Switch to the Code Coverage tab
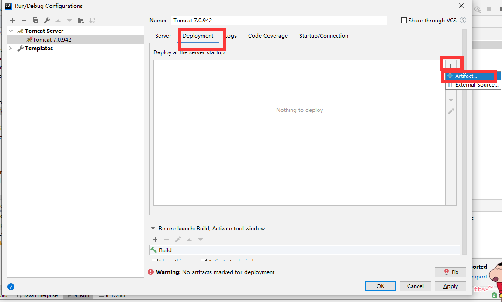Screen dimensions: 502x302 coord(268,36)
